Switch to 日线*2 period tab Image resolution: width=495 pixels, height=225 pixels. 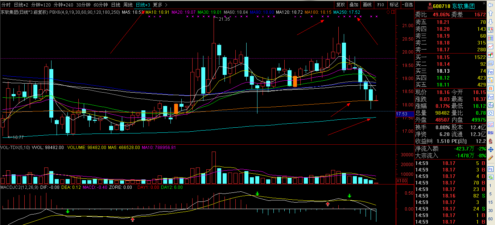click(21, 5)
